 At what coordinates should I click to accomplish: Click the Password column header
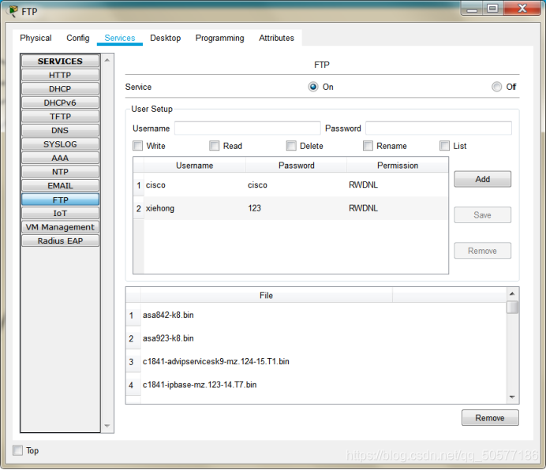click(297, 166)
